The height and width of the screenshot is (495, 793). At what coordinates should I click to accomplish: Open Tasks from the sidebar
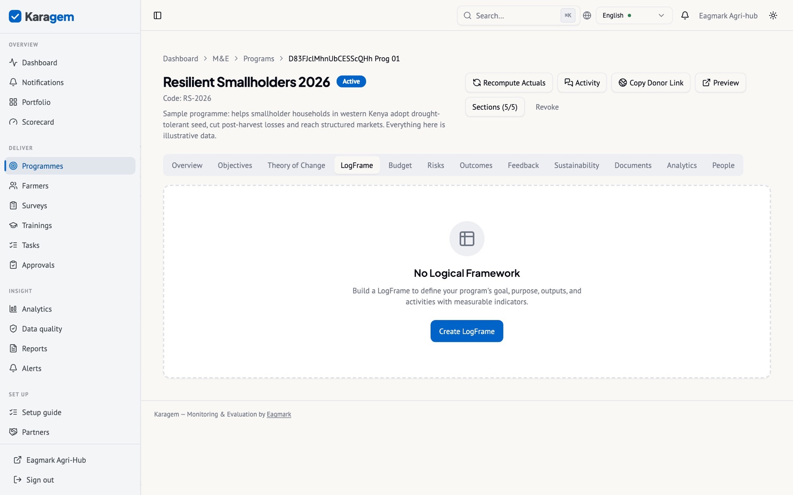(x=70, y=245)
